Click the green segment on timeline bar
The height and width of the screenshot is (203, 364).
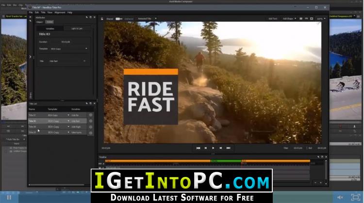(x=226, y=161)
